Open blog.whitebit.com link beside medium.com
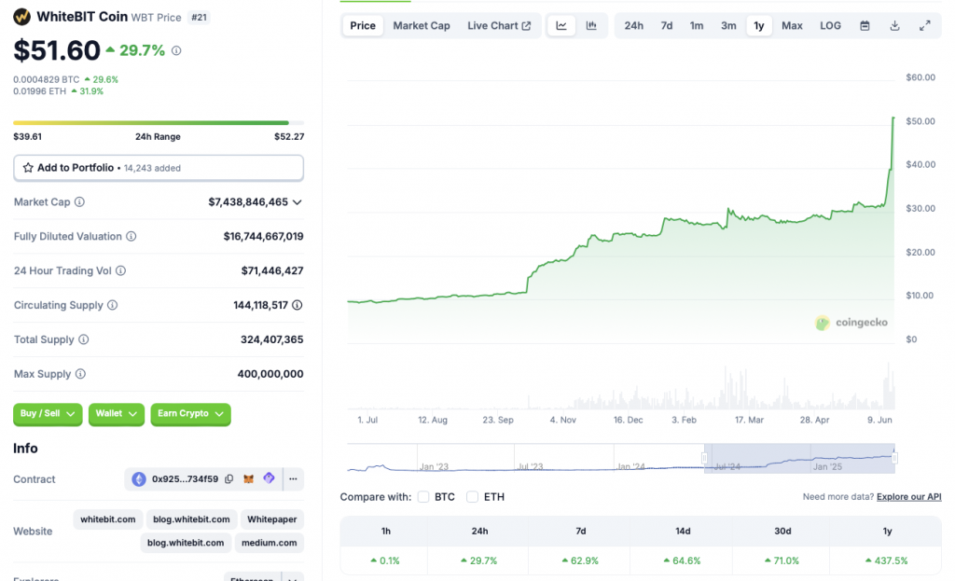This screenshot has height=581, width=955. coord(186,543)
